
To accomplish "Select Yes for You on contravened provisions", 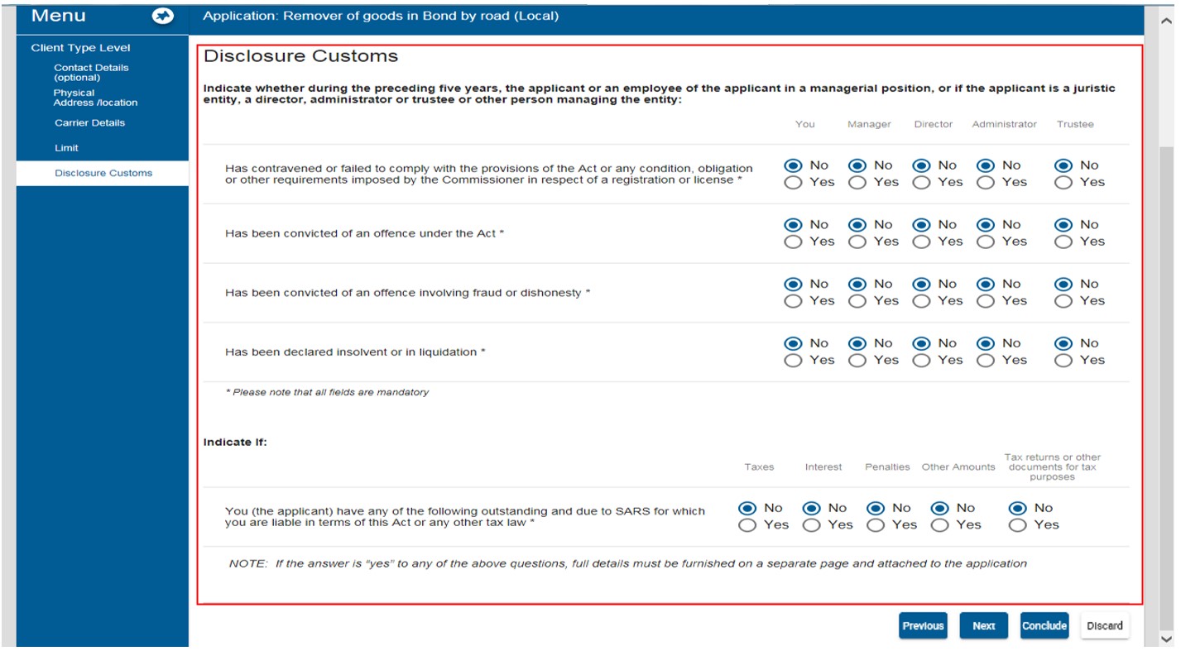I will pyautogui.click(x=793, y=183).
